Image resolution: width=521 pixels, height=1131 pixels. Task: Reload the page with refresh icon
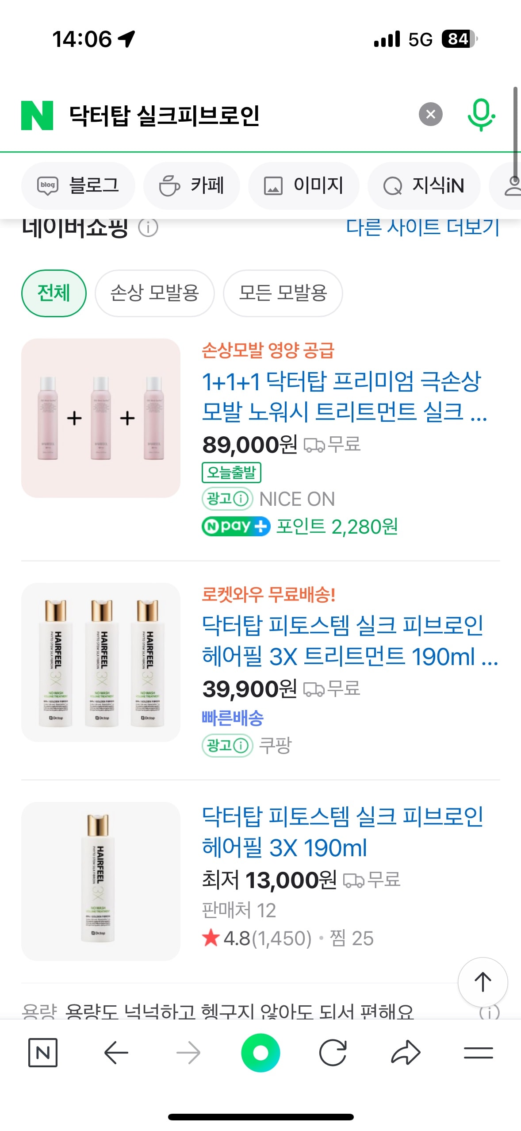click(x=333, y=1052)
